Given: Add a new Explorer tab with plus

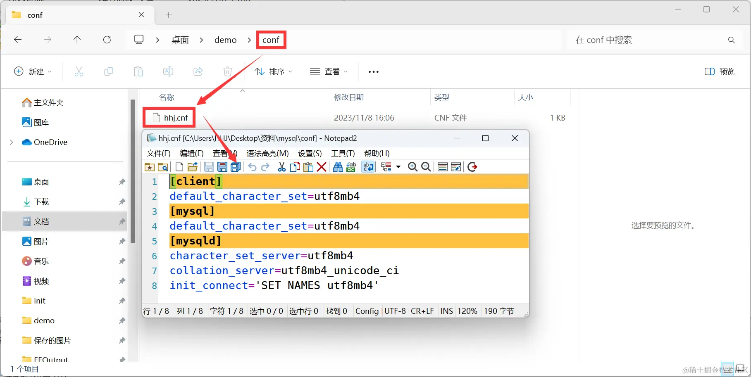Looking at the screenshot, I should [169, 15].
